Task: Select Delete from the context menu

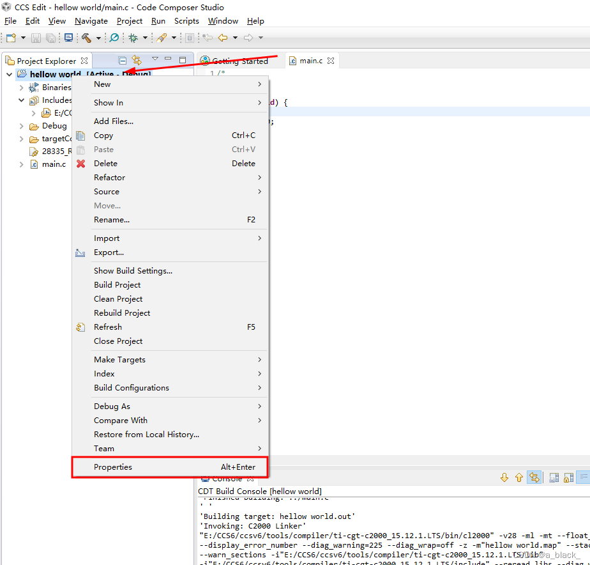Action: 170,164
